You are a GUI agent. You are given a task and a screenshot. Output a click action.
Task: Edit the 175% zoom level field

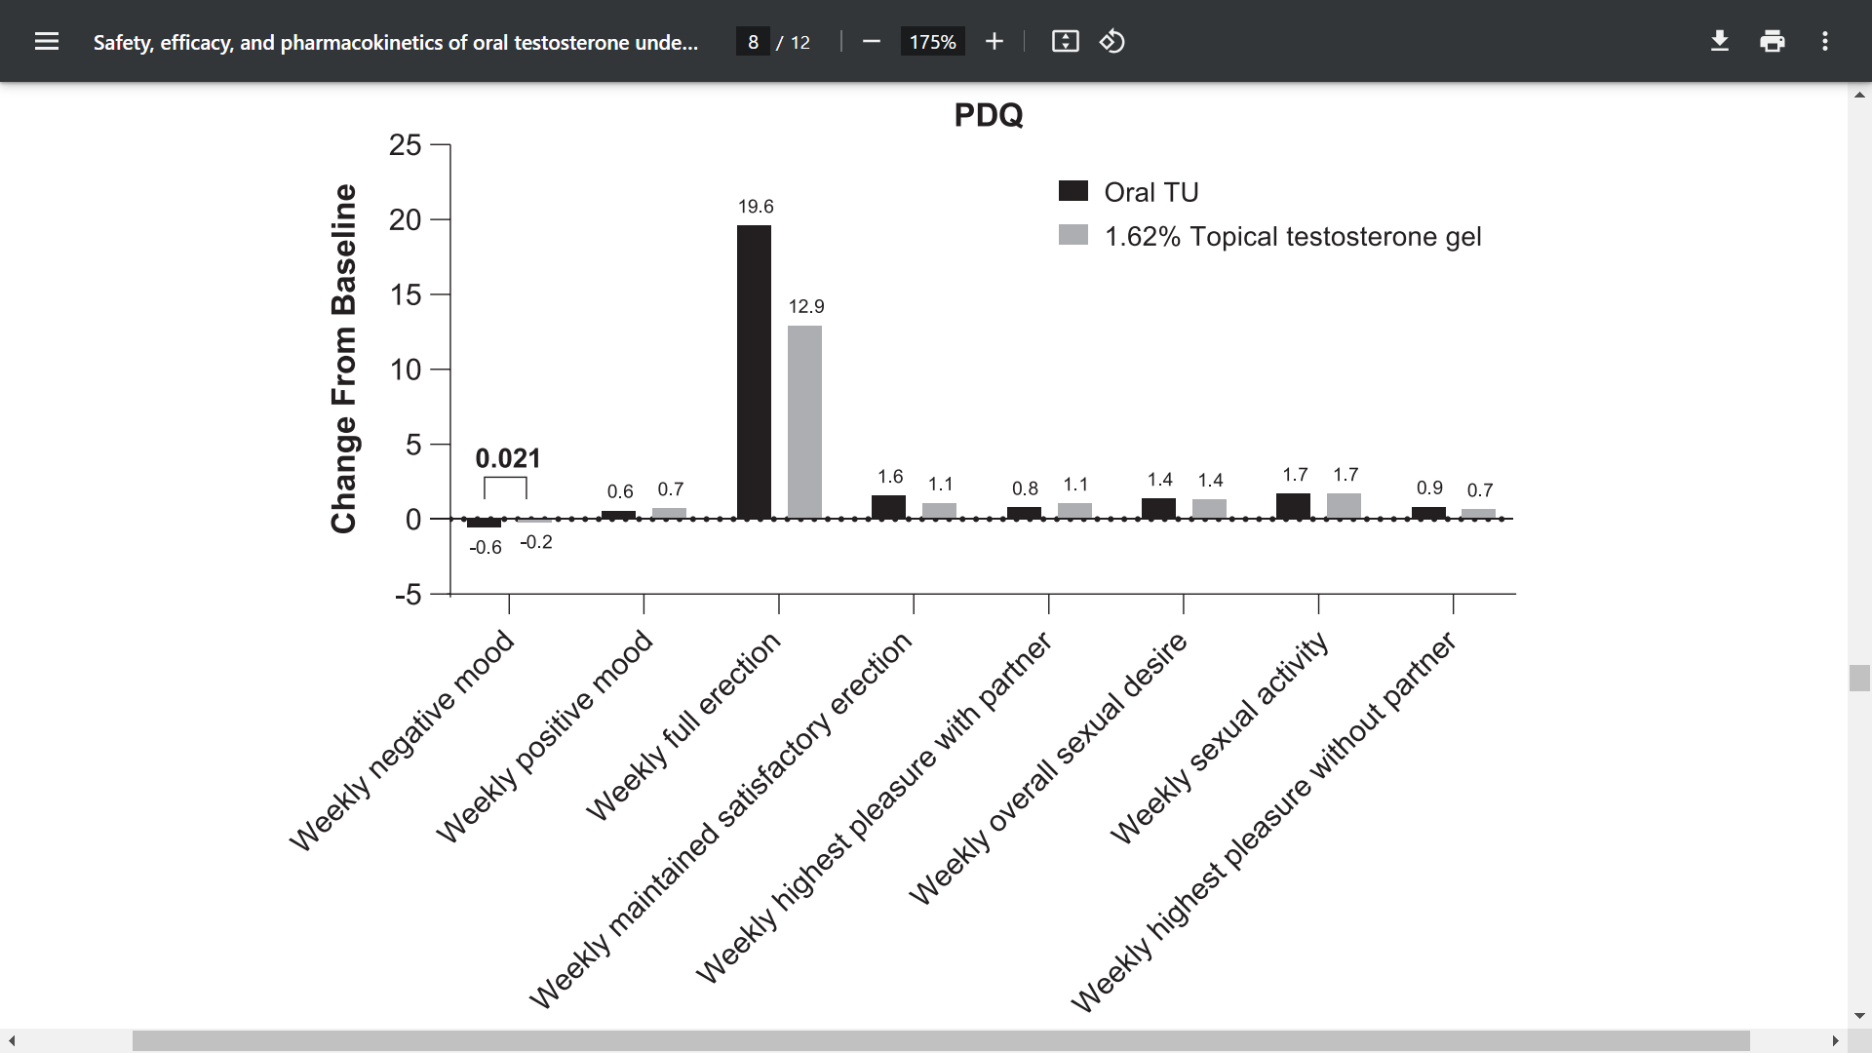(x=932, y=42)
